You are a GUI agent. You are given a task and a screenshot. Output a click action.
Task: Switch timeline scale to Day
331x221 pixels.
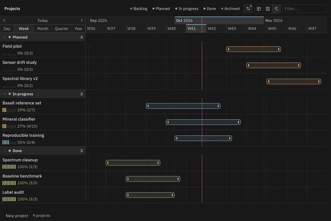click(x=7, y=29)
